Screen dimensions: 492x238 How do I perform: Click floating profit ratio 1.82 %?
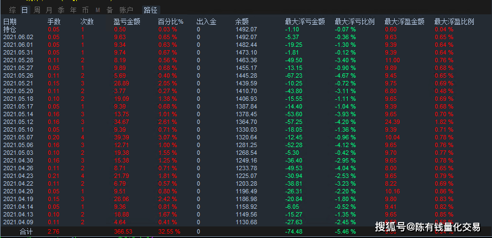444,122
